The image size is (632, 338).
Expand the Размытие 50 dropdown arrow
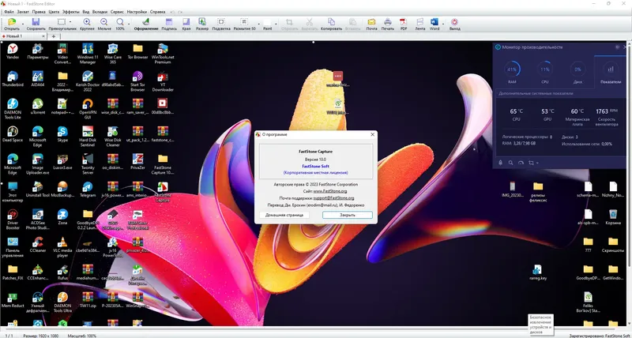tap(259, 23)
